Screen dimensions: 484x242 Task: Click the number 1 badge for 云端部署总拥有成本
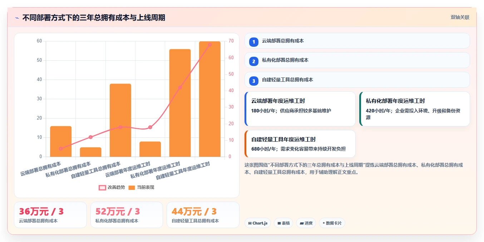coord(254,42)
